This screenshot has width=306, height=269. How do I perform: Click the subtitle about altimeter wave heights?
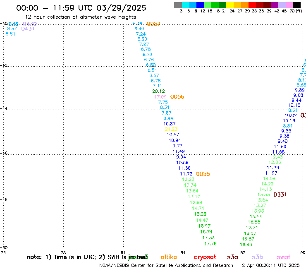[x=80, y=17]
